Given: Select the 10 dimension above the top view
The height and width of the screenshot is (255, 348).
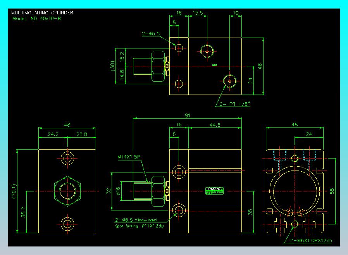Looking at the screenshot, I should (x=236, y=13).
